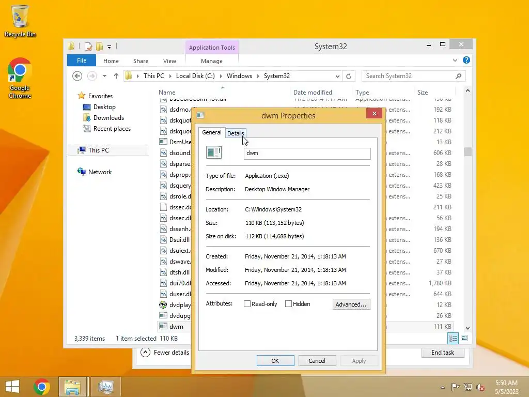Click OK in dwm Properties
529x397 pixels.
[275, 360]
